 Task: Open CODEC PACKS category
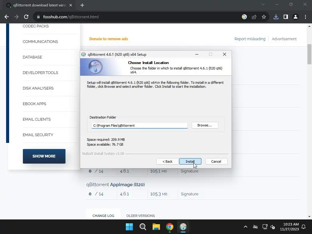tap(36, 26)
